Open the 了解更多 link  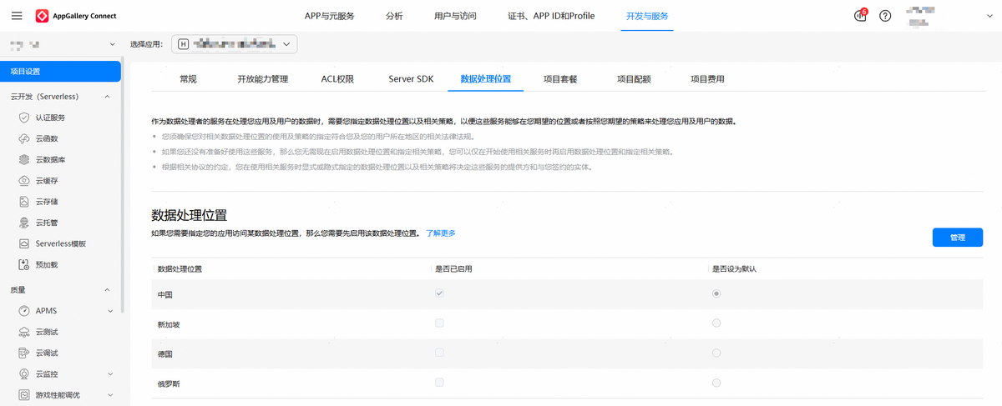[x=441, y=233]
